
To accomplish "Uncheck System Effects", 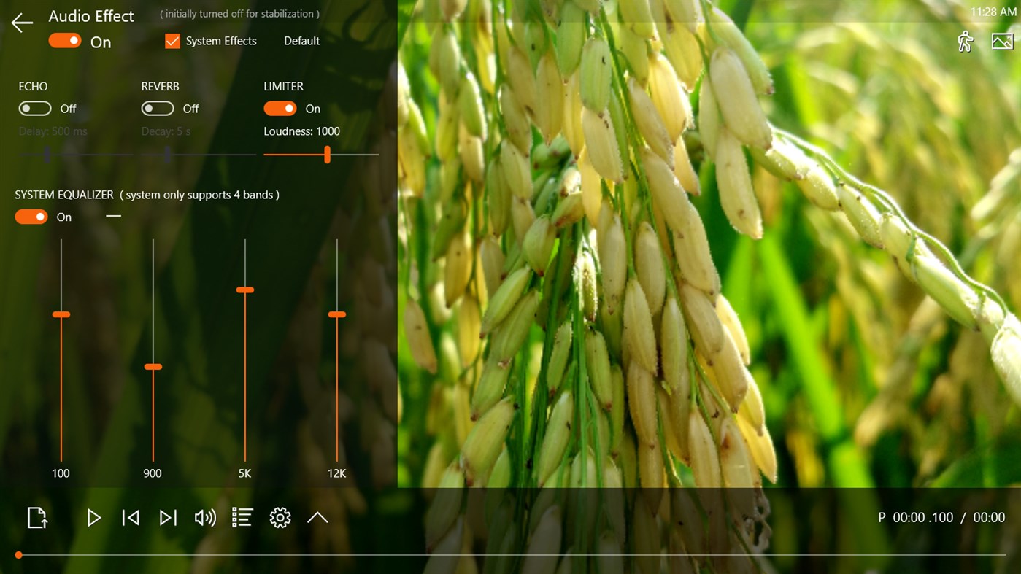I will pos(172,41).
